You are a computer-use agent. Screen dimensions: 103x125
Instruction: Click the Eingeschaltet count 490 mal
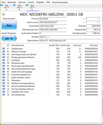[94, 30]
